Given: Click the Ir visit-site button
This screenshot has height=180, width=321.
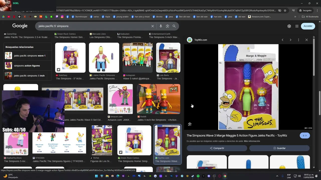Looking at the screenshot, I should 305,135.
